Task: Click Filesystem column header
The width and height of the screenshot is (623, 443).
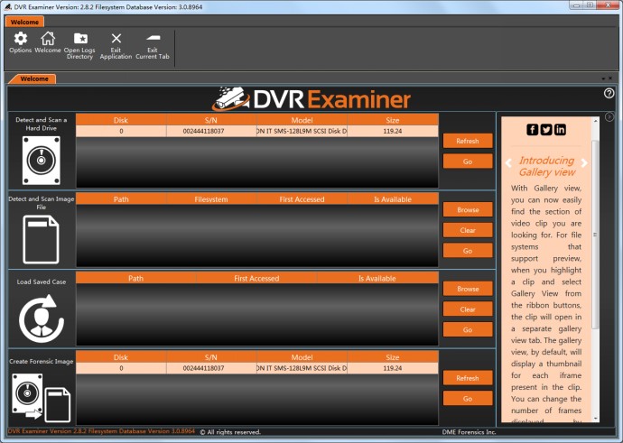Action: [211, 199]
